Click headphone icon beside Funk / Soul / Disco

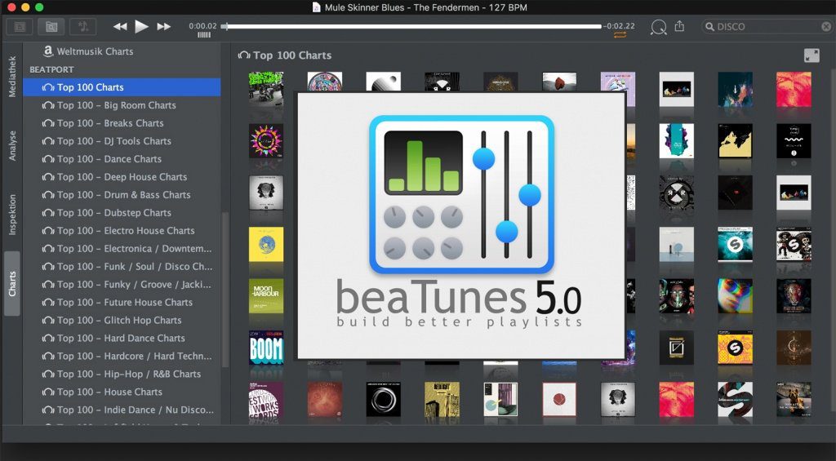(x=48, y=267)
